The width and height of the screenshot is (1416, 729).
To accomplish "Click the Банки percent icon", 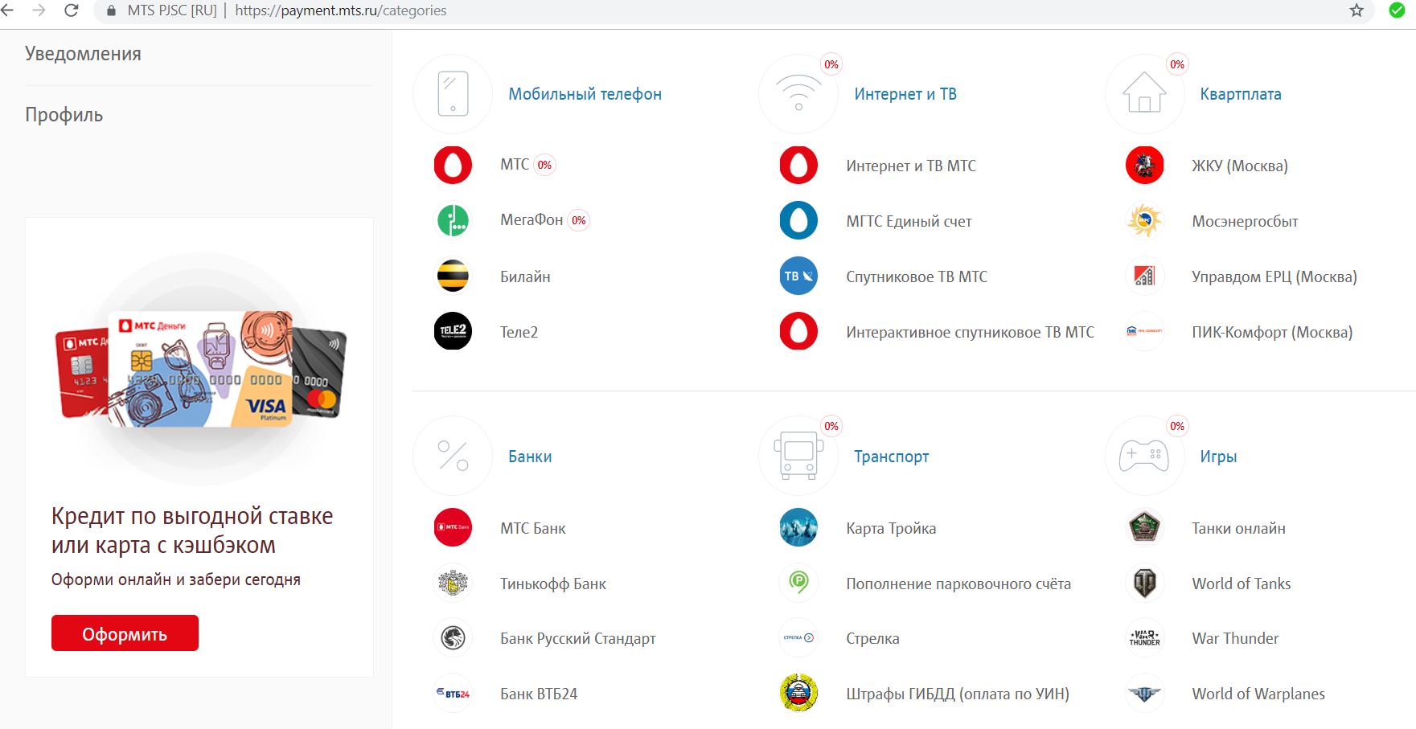I will click(453, 456).
